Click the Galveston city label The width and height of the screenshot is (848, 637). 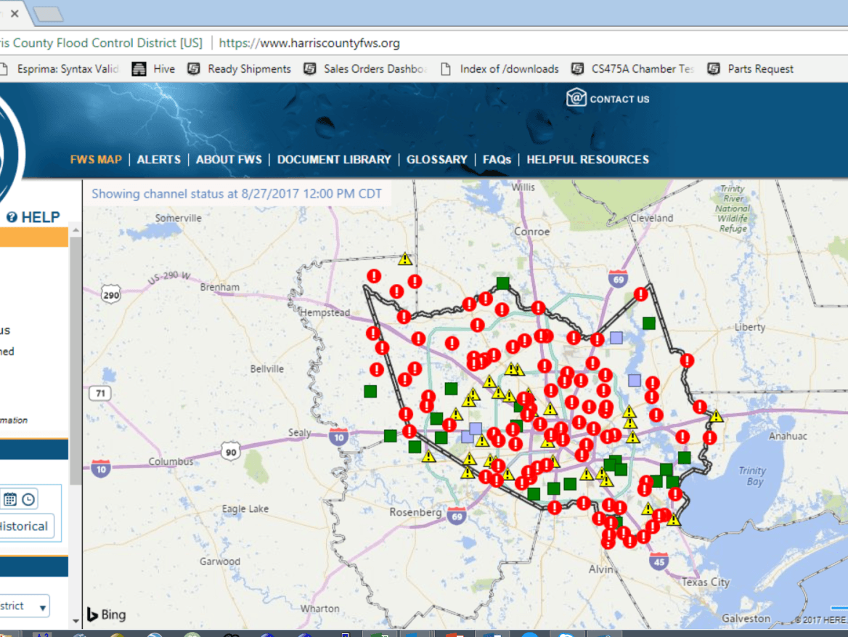tap(746, 618)
